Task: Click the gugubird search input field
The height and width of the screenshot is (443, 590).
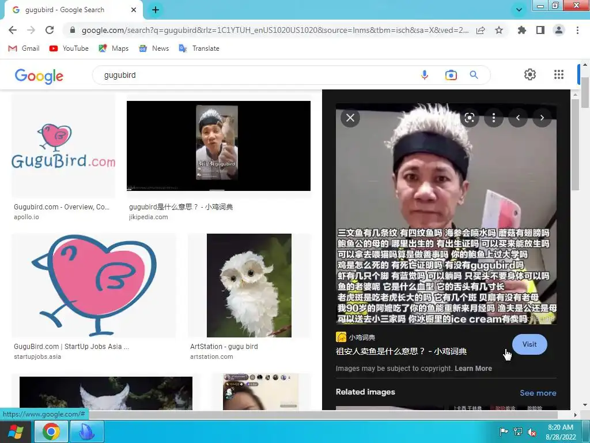Action: pos(256,75)
